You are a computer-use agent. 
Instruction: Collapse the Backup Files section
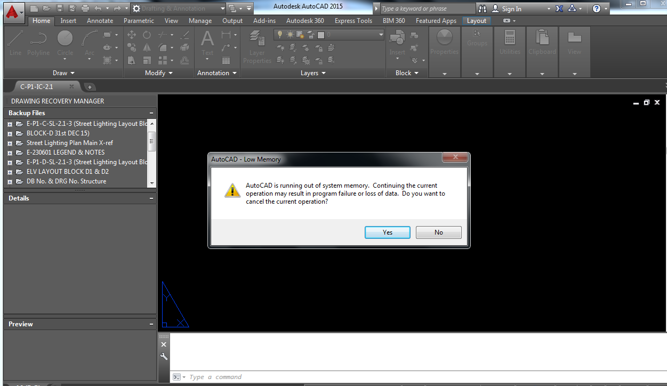151,113
